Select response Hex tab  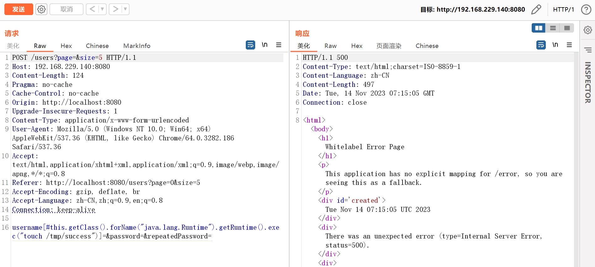coord(357,46)
